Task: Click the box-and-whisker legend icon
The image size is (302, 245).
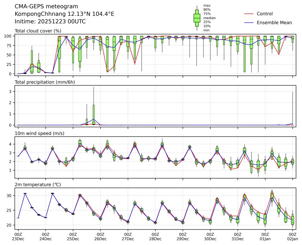Action: tap(197, 18)
